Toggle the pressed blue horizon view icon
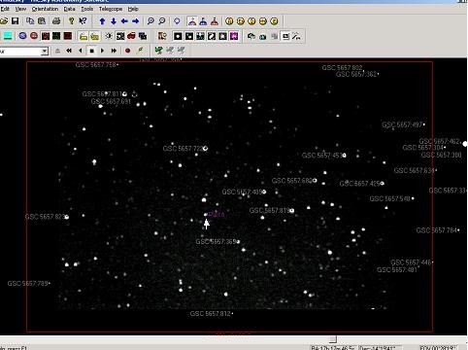 (192, 21)
